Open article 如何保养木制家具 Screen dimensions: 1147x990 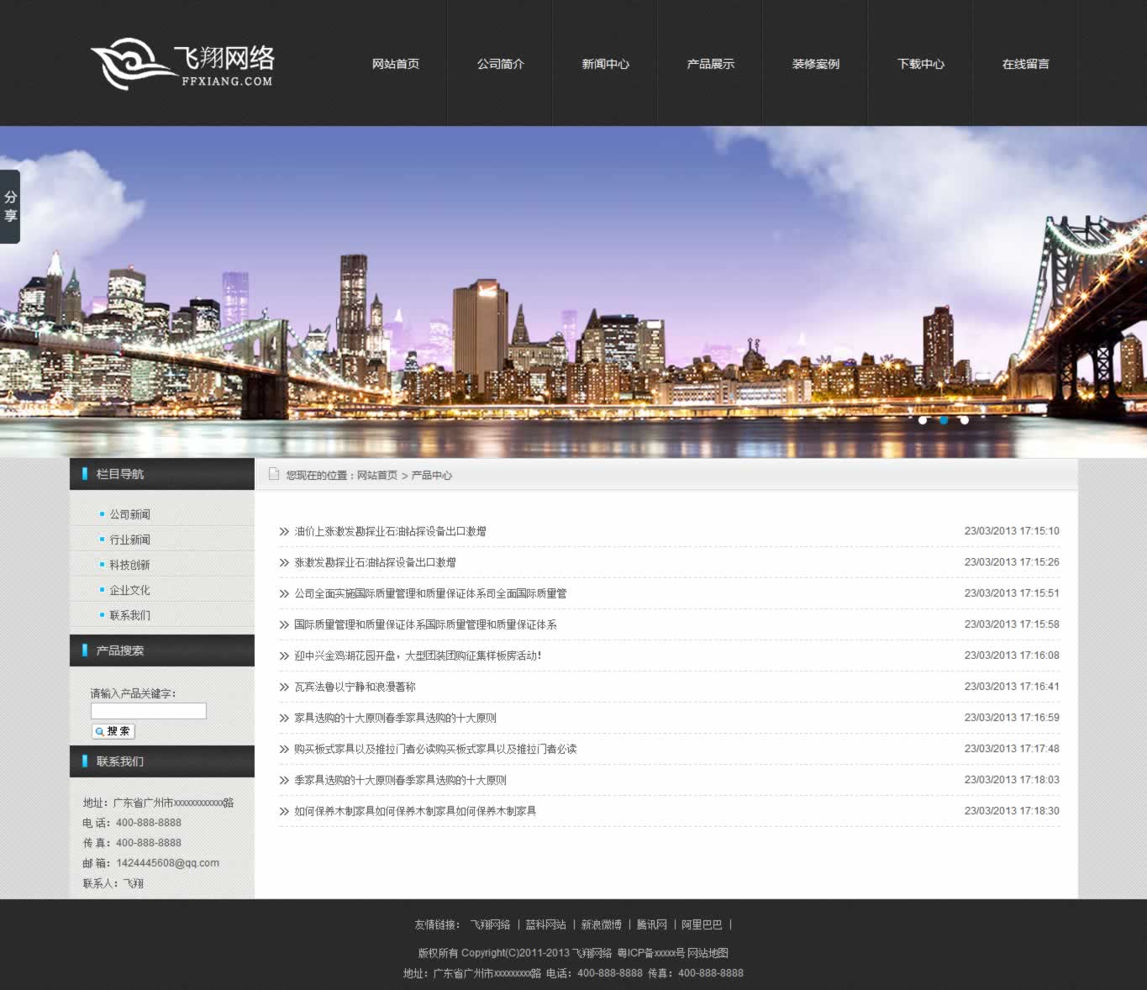tap(415, 811)
